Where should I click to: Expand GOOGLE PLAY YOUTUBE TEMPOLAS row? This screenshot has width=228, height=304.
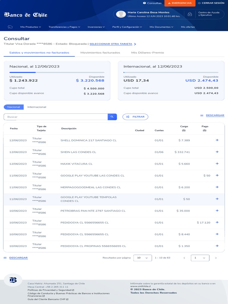click(x=217, y=199)
